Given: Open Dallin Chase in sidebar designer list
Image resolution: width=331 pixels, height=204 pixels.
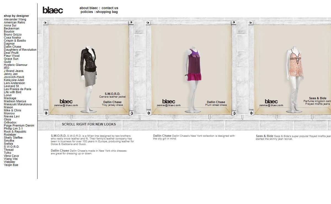Looking at the screenshot, I should point(12,47).
